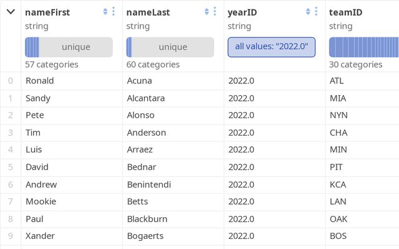The image size is (399, 249).
Task: Sort the nameFirst column
Action: (105, 12)
